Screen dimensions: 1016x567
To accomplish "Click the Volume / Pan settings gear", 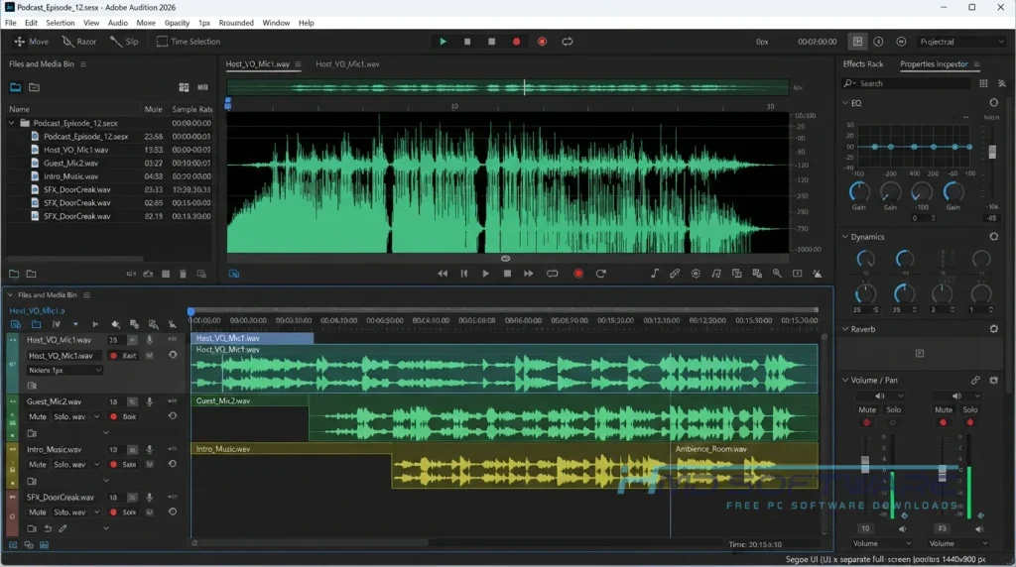I will coord(994,380).
